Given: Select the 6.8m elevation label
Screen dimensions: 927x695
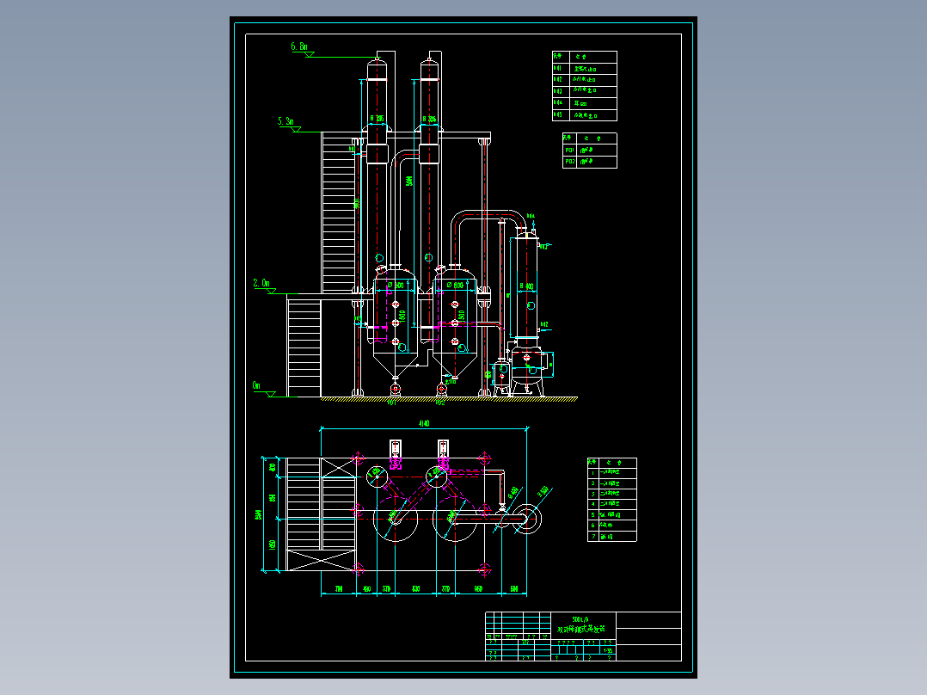Looking at the screenshot, I should pyautogui.click(x=299, y=46).
